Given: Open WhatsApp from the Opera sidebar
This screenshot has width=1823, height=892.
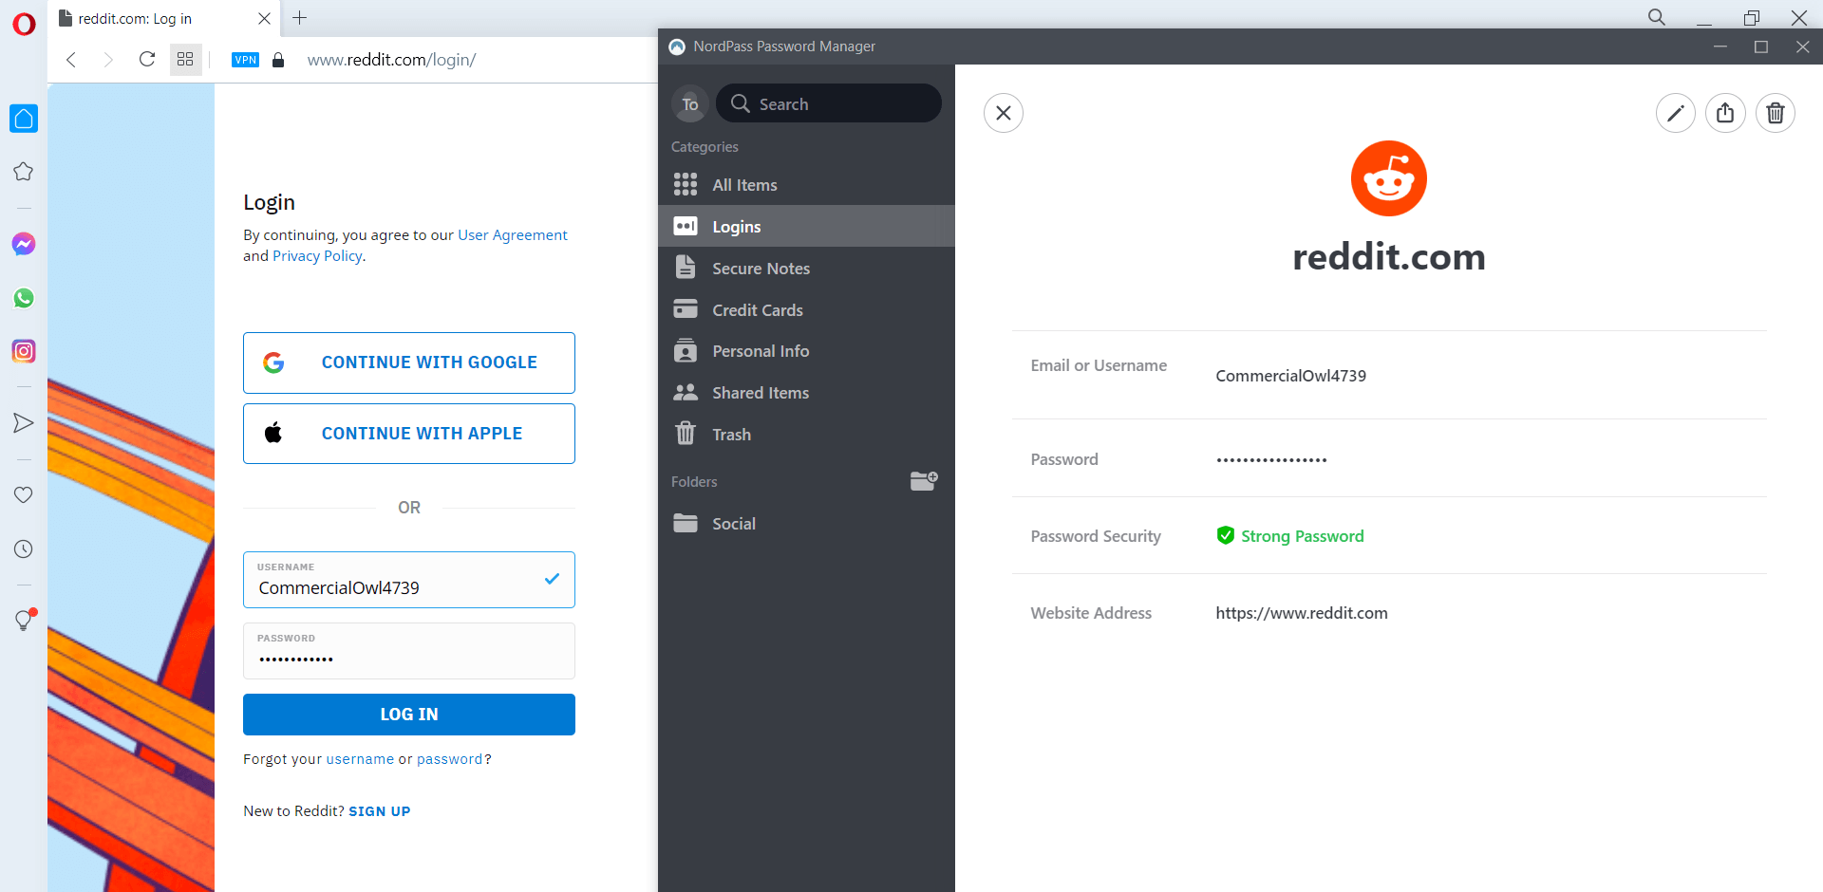Looking at the screenshot, I should [24, 298].
